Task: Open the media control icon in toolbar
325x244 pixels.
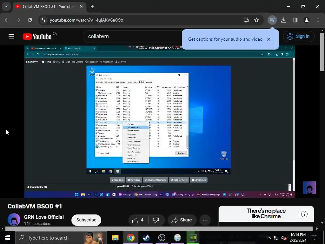Action: click(x=272, y=20)
